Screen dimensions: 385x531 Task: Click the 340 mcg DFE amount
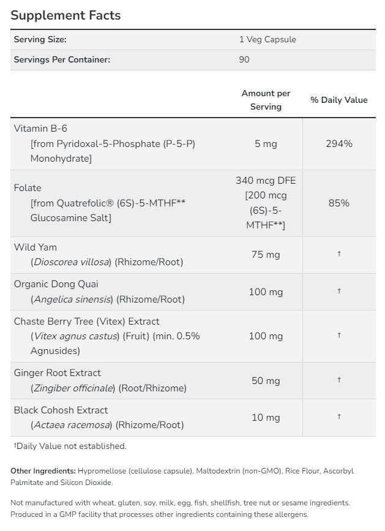(266, 180)
